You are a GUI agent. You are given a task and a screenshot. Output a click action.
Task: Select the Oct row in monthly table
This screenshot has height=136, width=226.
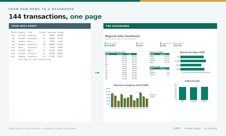click(121, 75)
